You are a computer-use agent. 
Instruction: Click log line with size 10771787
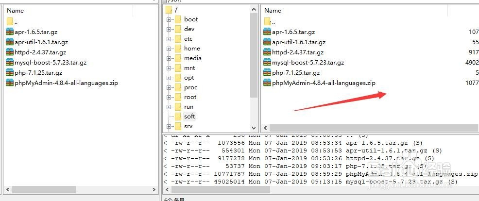(321, 174)
